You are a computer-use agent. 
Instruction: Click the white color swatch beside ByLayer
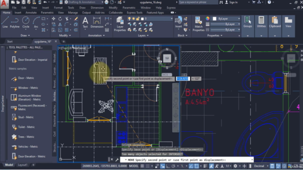point(214,19)
